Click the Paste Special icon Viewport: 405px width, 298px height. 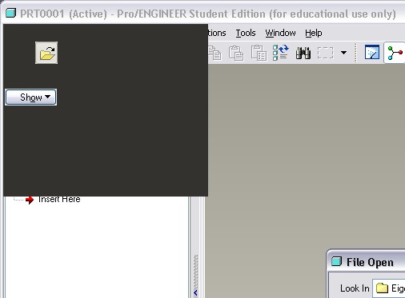pos(259,53)
